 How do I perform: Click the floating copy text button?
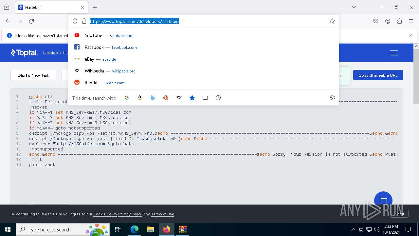coord(383,201)
